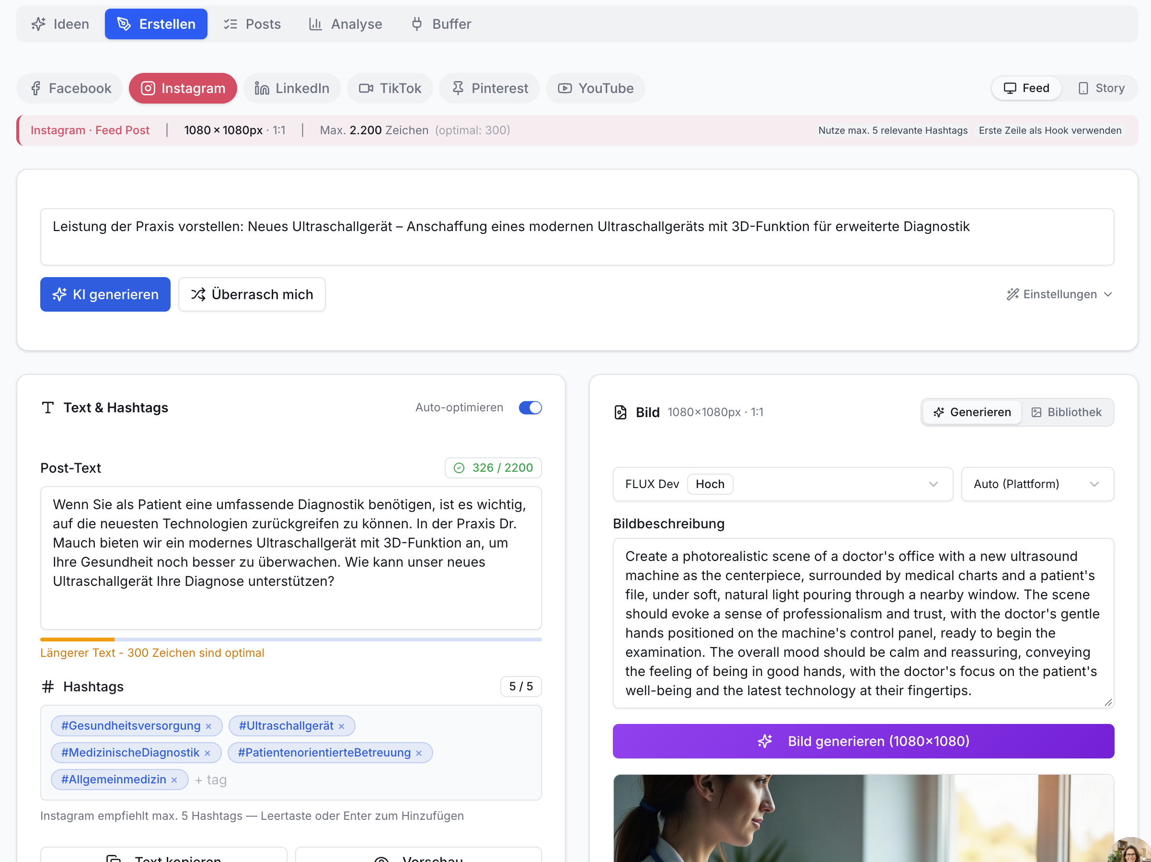The width and height of the screenshot is (1151, 862).
Task: Remove the #Allgemeinmedizin hashtag
Action: (x=174, y=780)
